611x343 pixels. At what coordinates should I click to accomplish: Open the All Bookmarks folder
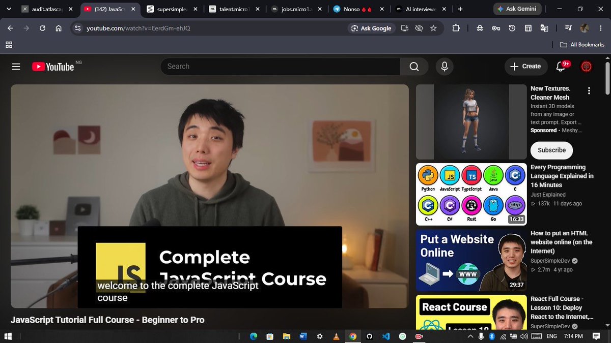tap(582, 45)
